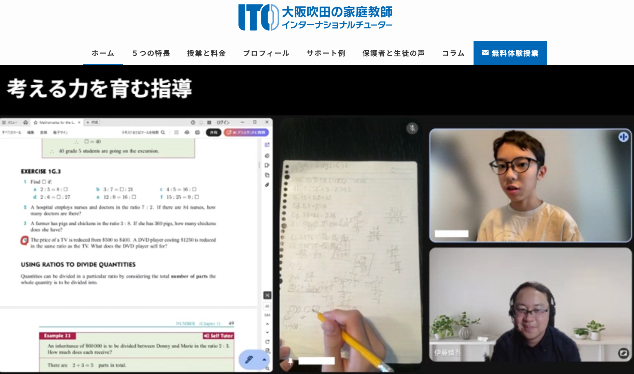Select the student's video tile
The image size is (634, 374).
pos(531,186)
